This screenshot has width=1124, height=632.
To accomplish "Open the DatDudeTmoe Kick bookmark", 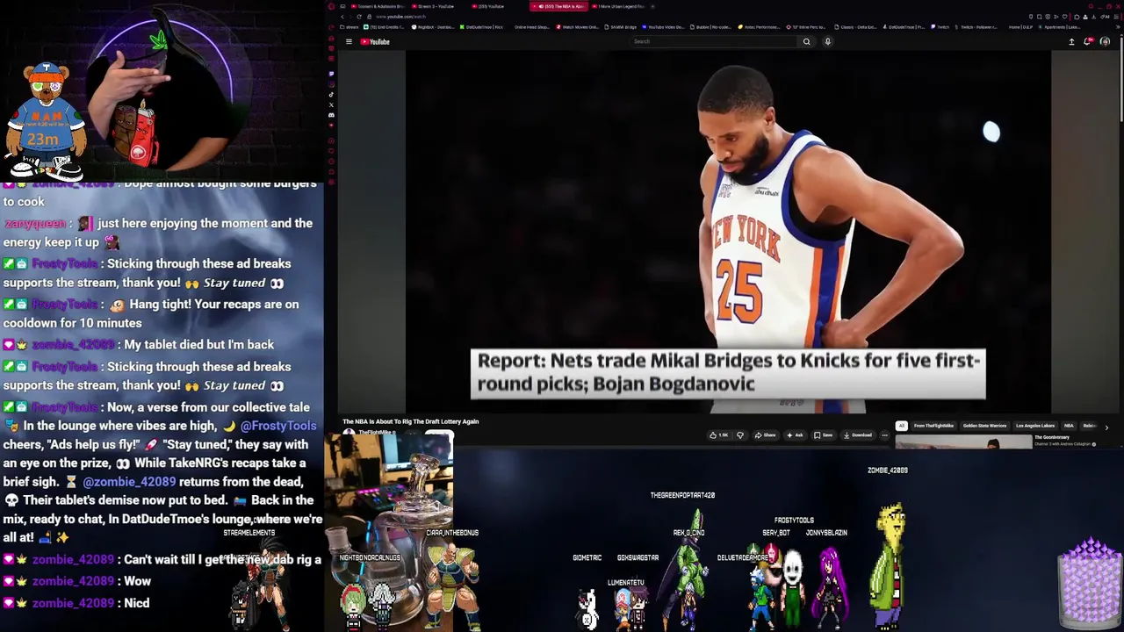I will click(481, 27).
